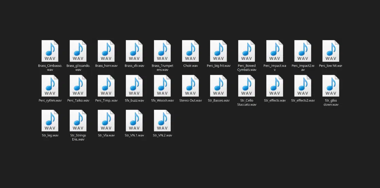Click the Stereo Out.wav file
The width and height of the screenshot is (380, 188).
coord(191,86)
